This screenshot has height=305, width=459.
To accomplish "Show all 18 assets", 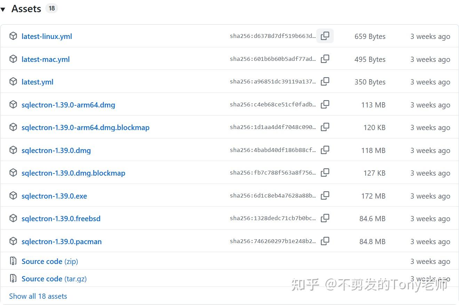I will click(38, 296).
